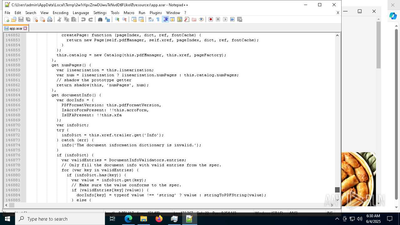The width and height of the screenshot is (400, 225).
Task: Open the Run menu
Action: pos(142,13)
